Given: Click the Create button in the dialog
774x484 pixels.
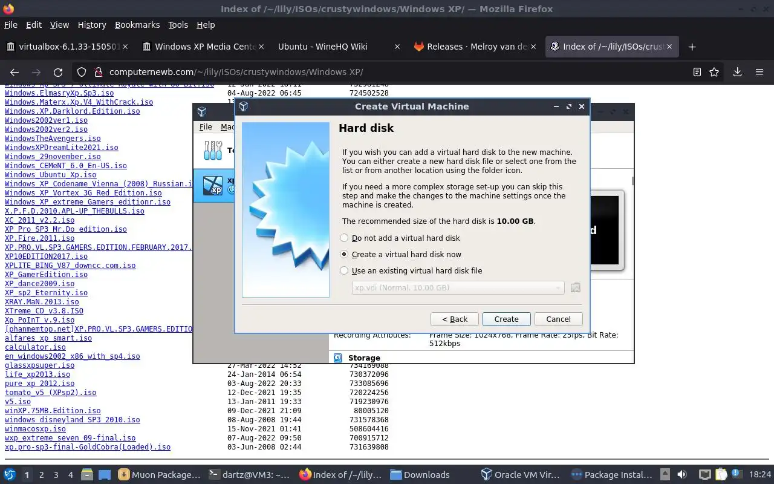Looking at the screenshot, I should click(506, 319).
